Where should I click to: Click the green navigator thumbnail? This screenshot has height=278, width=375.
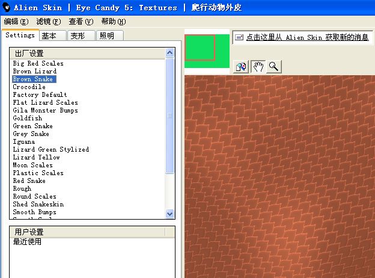[x=207, y=51]
